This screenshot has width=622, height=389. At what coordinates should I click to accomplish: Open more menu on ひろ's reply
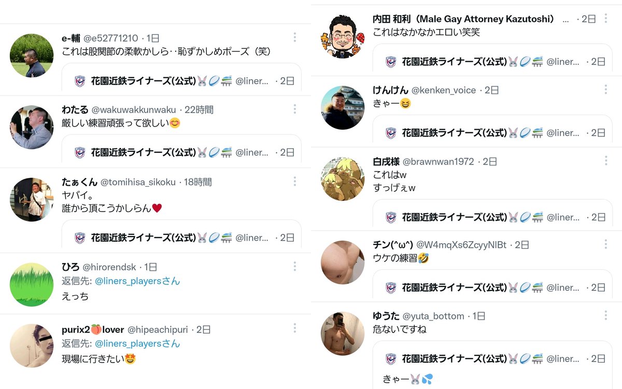pos(294,267)
